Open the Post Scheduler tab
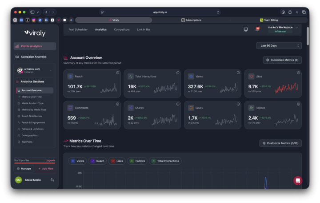The width and height of the screenshot is (320, 203). point(78,29)
